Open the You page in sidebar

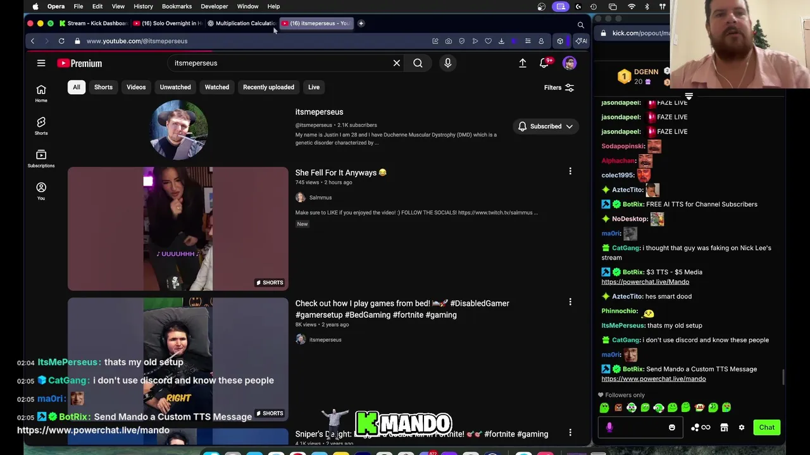41,191
